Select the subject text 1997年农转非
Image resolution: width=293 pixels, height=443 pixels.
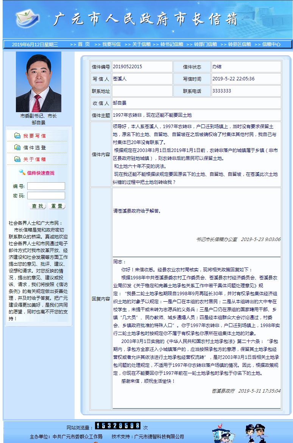127,115
